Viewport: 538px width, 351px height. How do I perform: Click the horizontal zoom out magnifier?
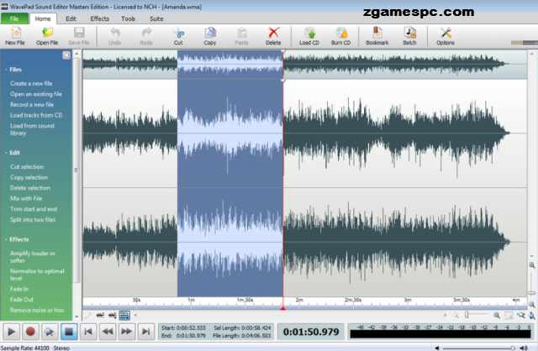(456, 316)
